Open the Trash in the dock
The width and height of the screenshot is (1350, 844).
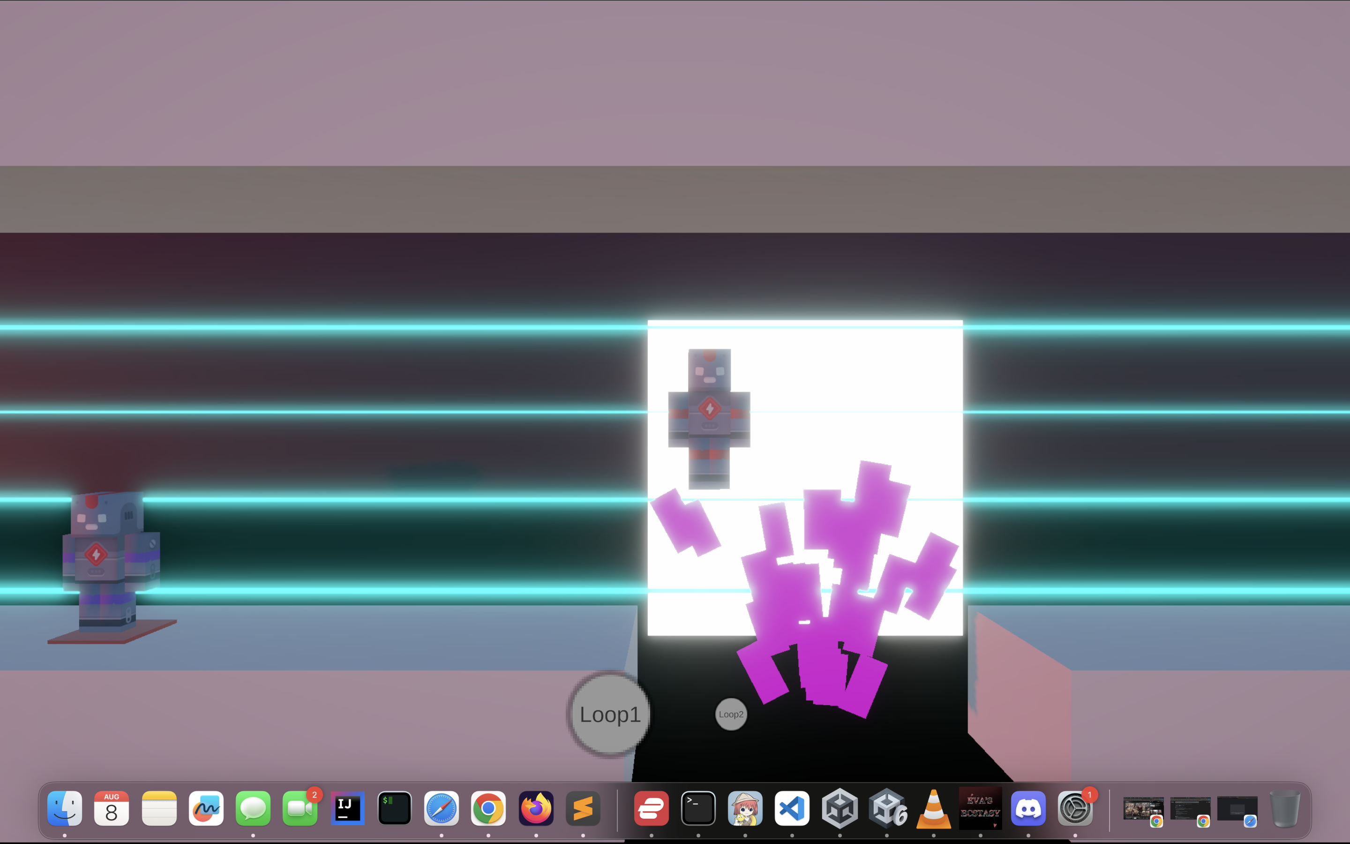1285,808
